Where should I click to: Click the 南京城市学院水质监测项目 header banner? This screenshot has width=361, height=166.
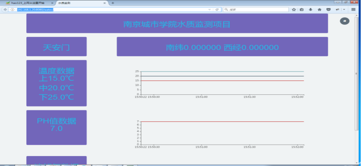click(177, 23)
